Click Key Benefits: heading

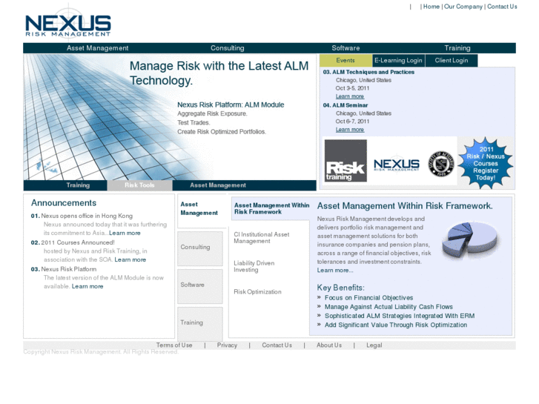pos(340,288)
